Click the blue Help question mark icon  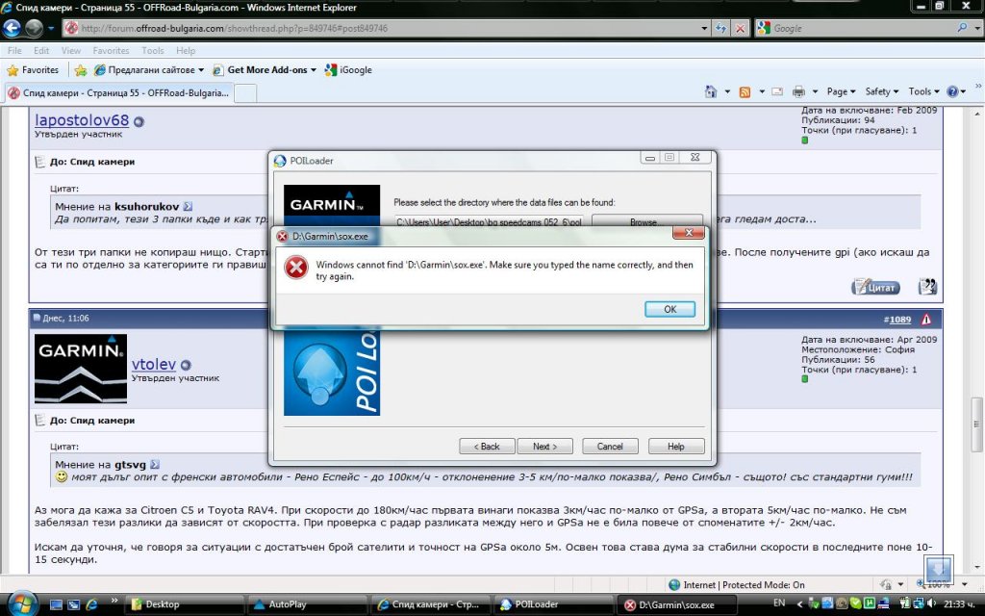(x=952, y=91)
